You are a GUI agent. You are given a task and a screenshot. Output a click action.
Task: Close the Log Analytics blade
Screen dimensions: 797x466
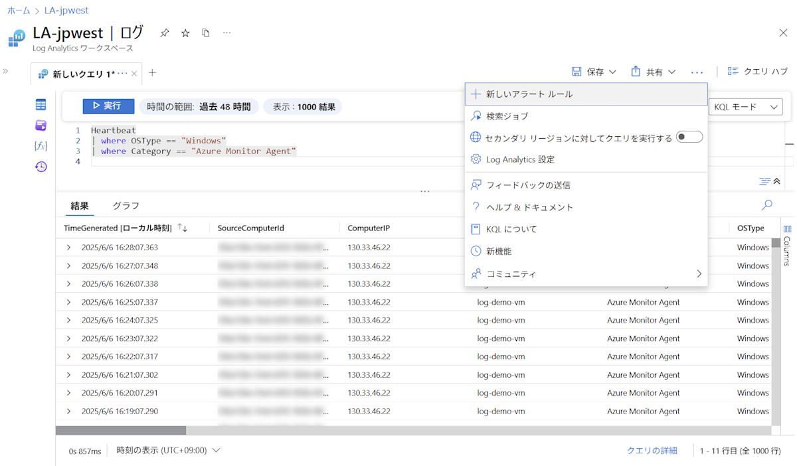[783, 33]
